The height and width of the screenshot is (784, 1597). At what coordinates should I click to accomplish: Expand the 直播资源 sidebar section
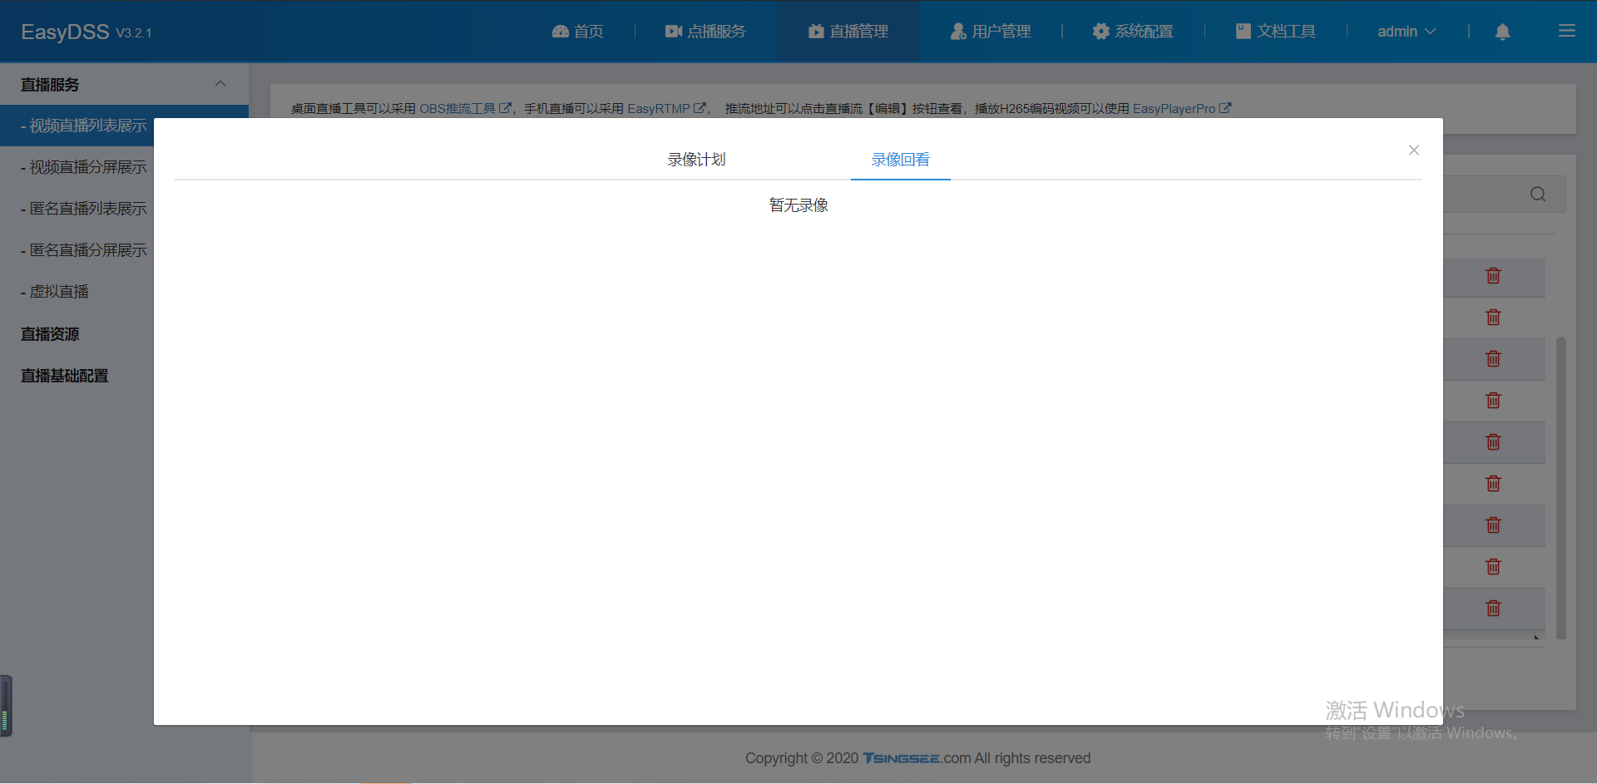(50, 333)
